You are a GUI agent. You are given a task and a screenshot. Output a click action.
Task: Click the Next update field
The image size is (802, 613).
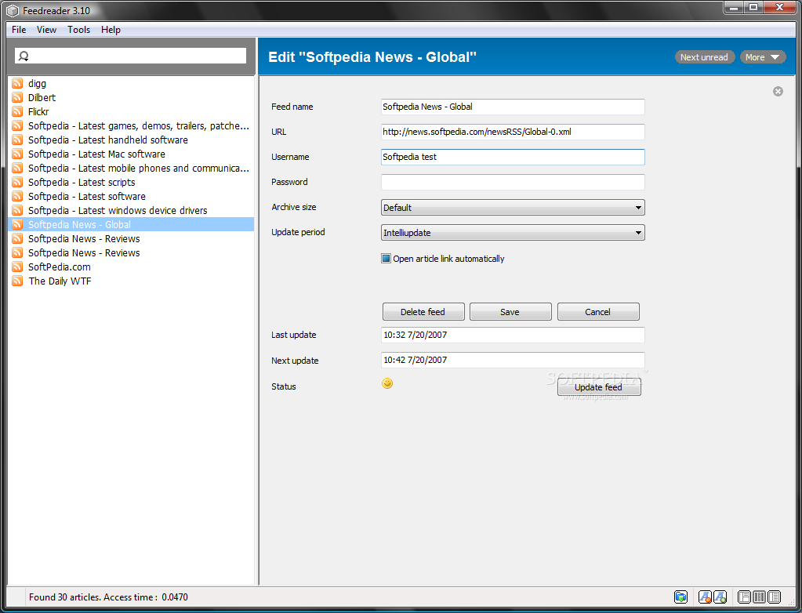point(513,360)
